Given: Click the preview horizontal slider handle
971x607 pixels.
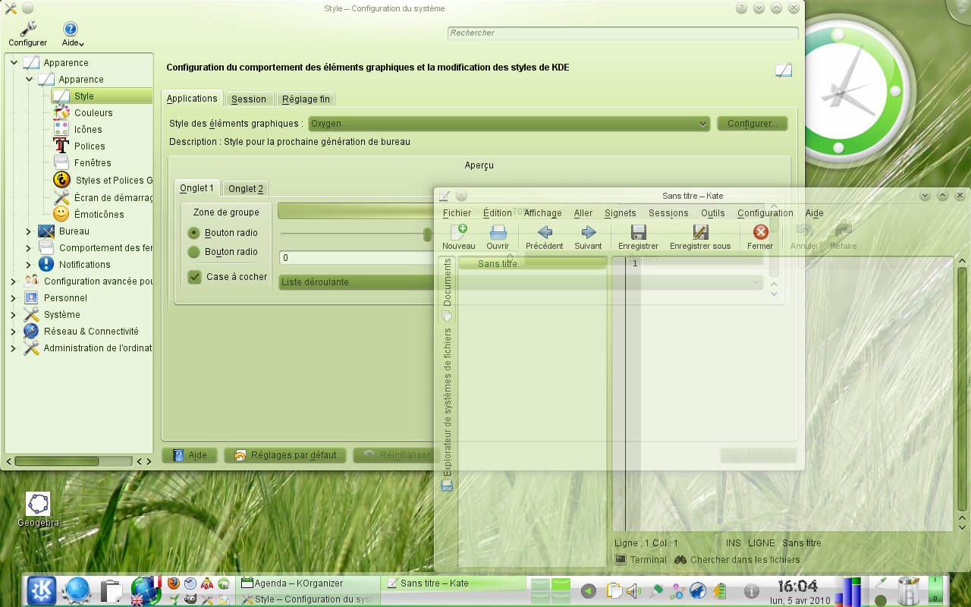Looking at the screenshot, I should (427, 234).
